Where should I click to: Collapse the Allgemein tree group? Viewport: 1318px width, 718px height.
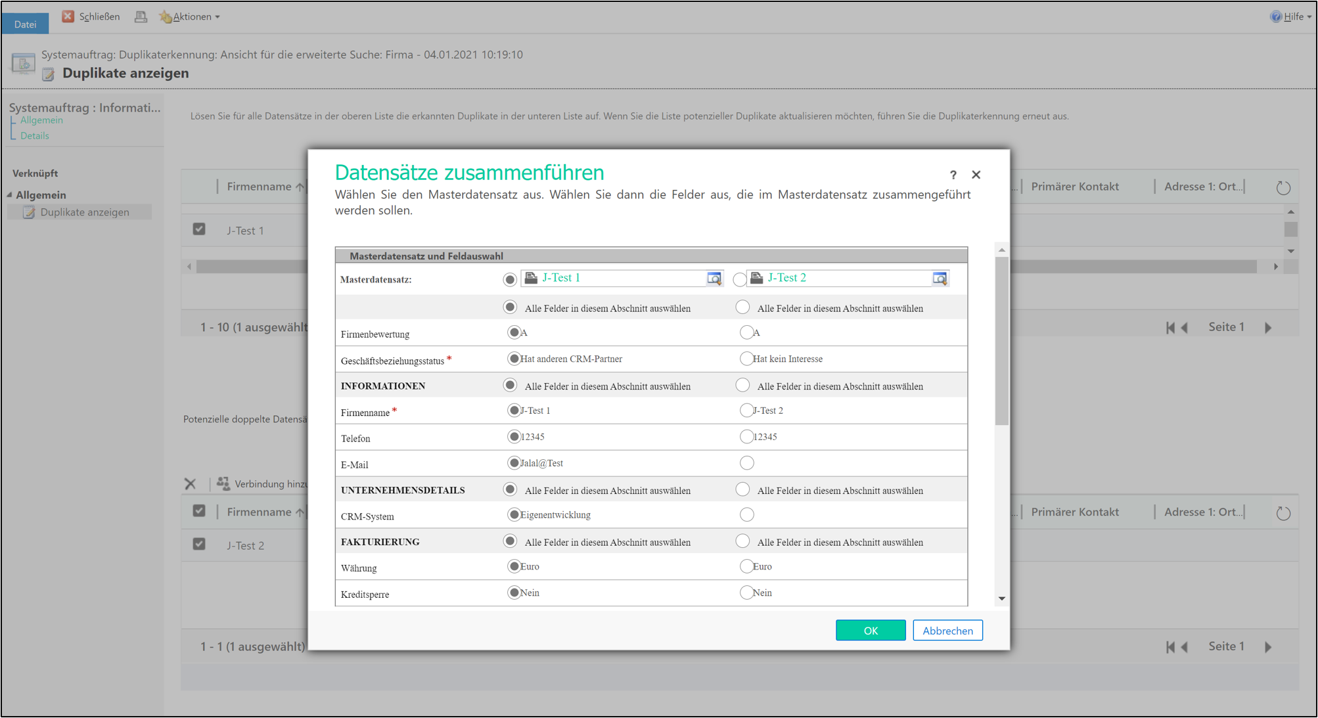point(10,195)
